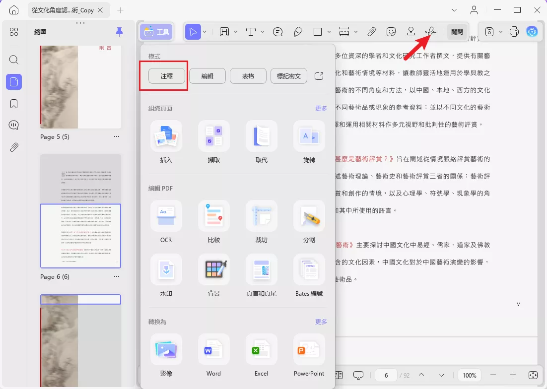Select the stamp tool

click(x=411, y=32)
